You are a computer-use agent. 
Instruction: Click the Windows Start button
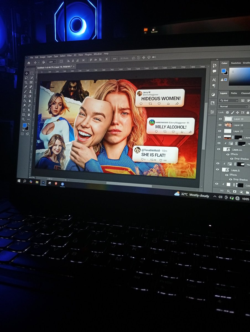click(x=19, y=181)
